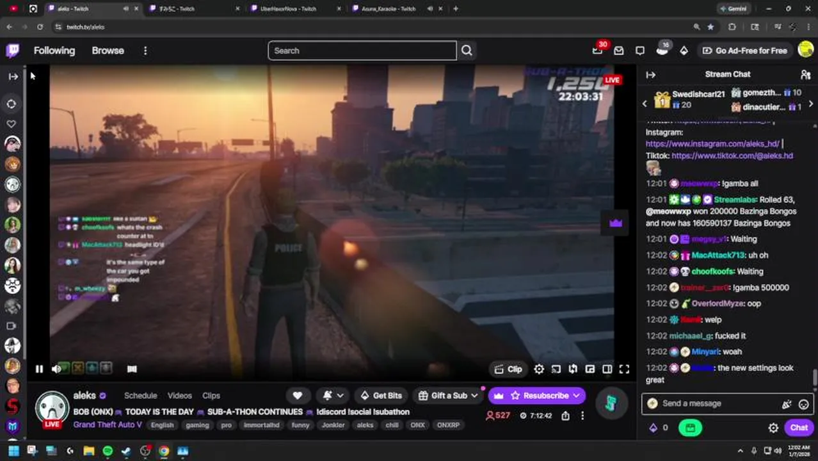
Task: Open Spotify from the Windows taskbar
Action: point(108,451)
